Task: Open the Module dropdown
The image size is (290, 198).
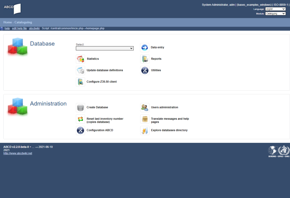Action: point(276,14)
